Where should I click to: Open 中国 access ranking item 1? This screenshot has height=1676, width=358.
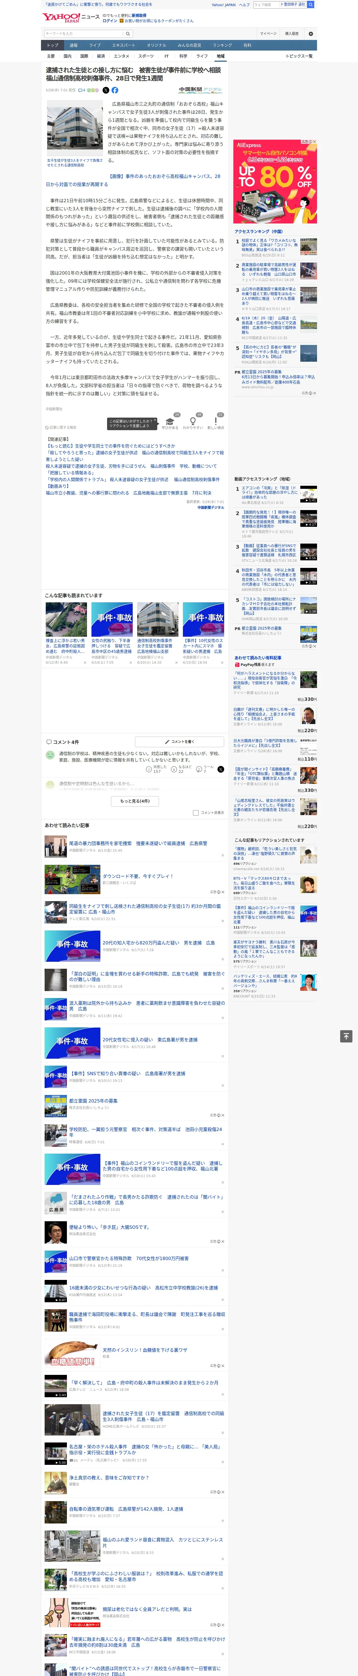(x=269, y=245)
